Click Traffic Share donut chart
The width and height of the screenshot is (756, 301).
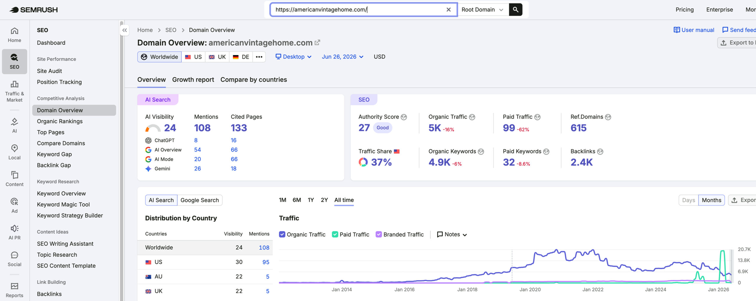[x=363, y=162]
